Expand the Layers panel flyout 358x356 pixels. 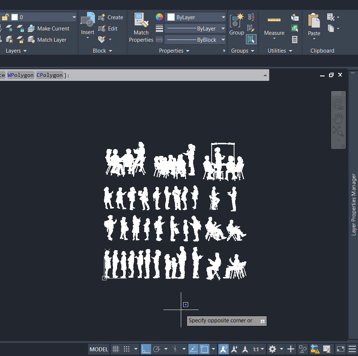pyautogui.click(x=25, y=51)
